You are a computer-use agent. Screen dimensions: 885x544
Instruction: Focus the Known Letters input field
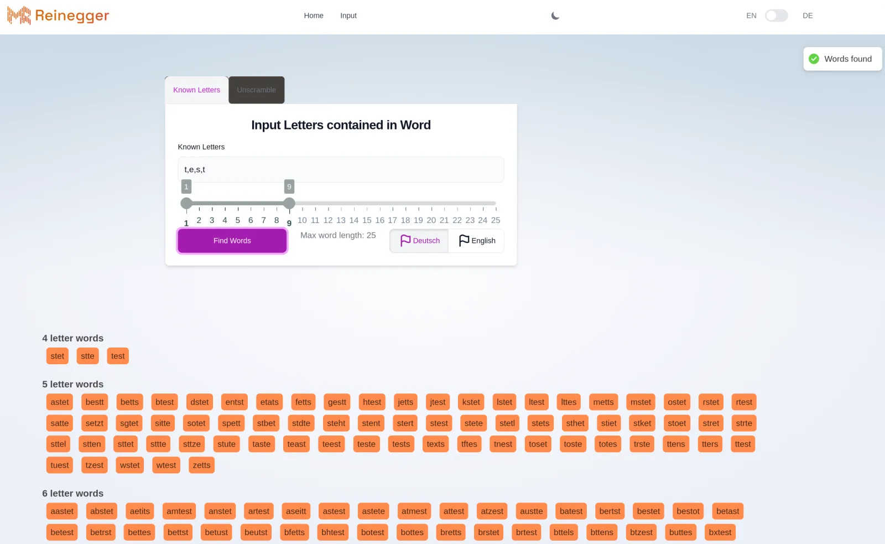pos(341,169)
